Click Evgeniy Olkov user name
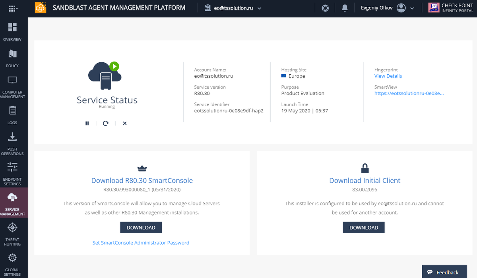Image resolution: width=477 pixels, height=278 pixels. pyautogui.click(x=377, y=8)
